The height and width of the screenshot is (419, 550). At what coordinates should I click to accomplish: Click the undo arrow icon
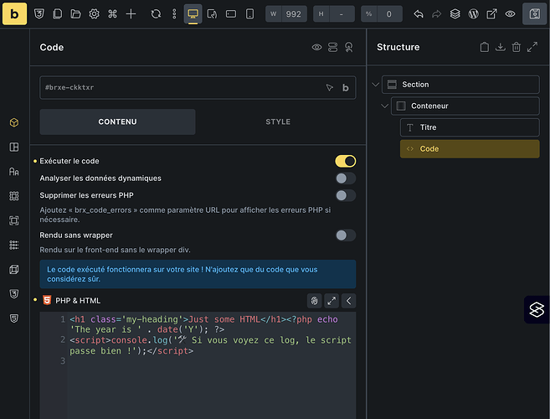point(418,14)
